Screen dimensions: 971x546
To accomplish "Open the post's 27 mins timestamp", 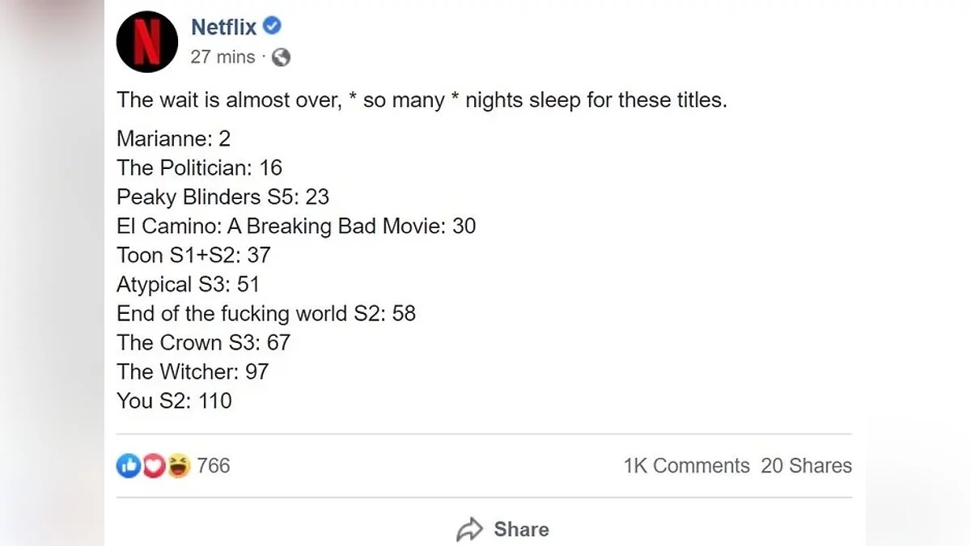I will [223, 57].
